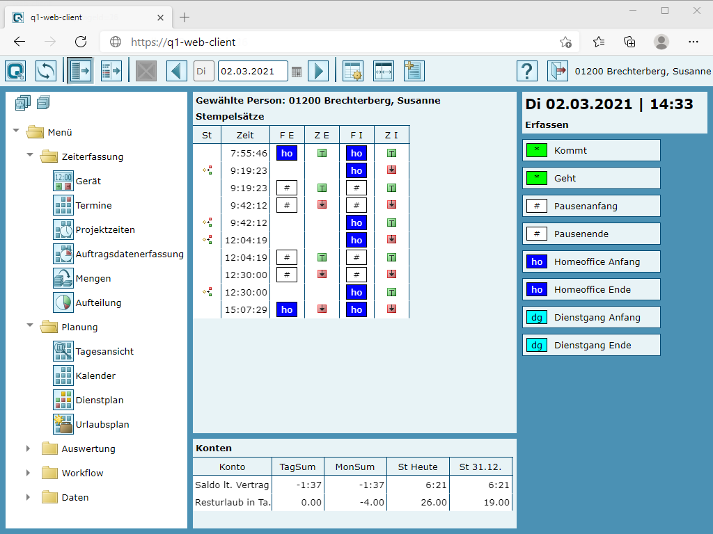Collapse the Zeiterfassung folder

click(x=30, y=156)
